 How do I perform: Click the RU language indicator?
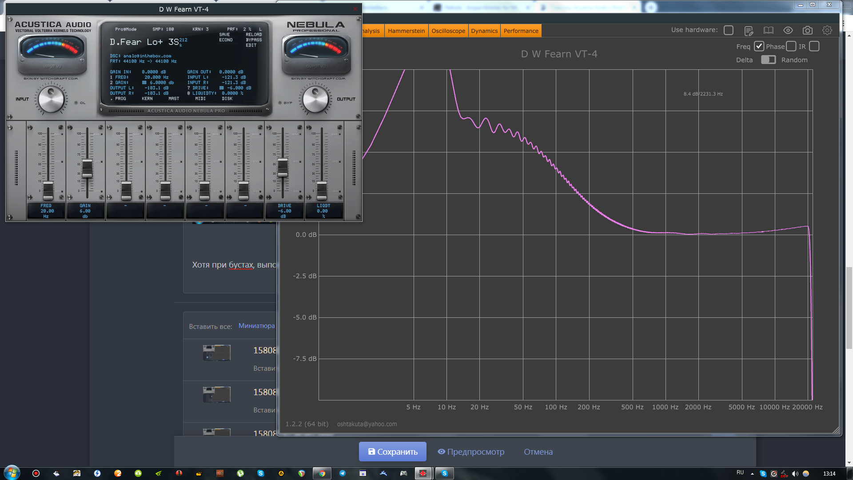tap(740, 472)
